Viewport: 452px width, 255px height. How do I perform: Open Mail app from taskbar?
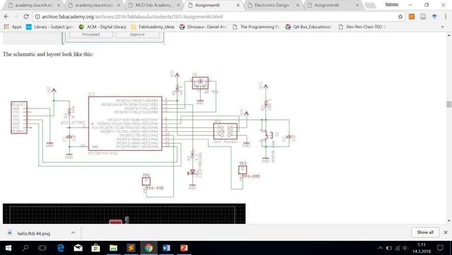pyautogui.click(x=78, y=248)
